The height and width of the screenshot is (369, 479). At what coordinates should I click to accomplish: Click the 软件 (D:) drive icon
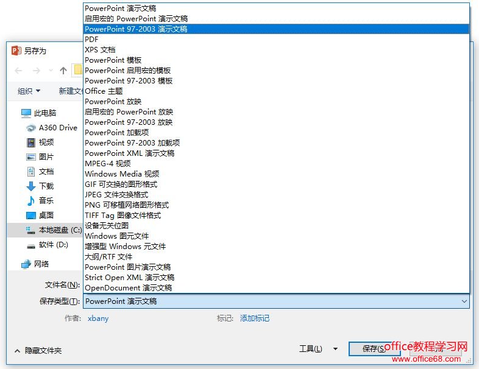(x=31, y=245)
